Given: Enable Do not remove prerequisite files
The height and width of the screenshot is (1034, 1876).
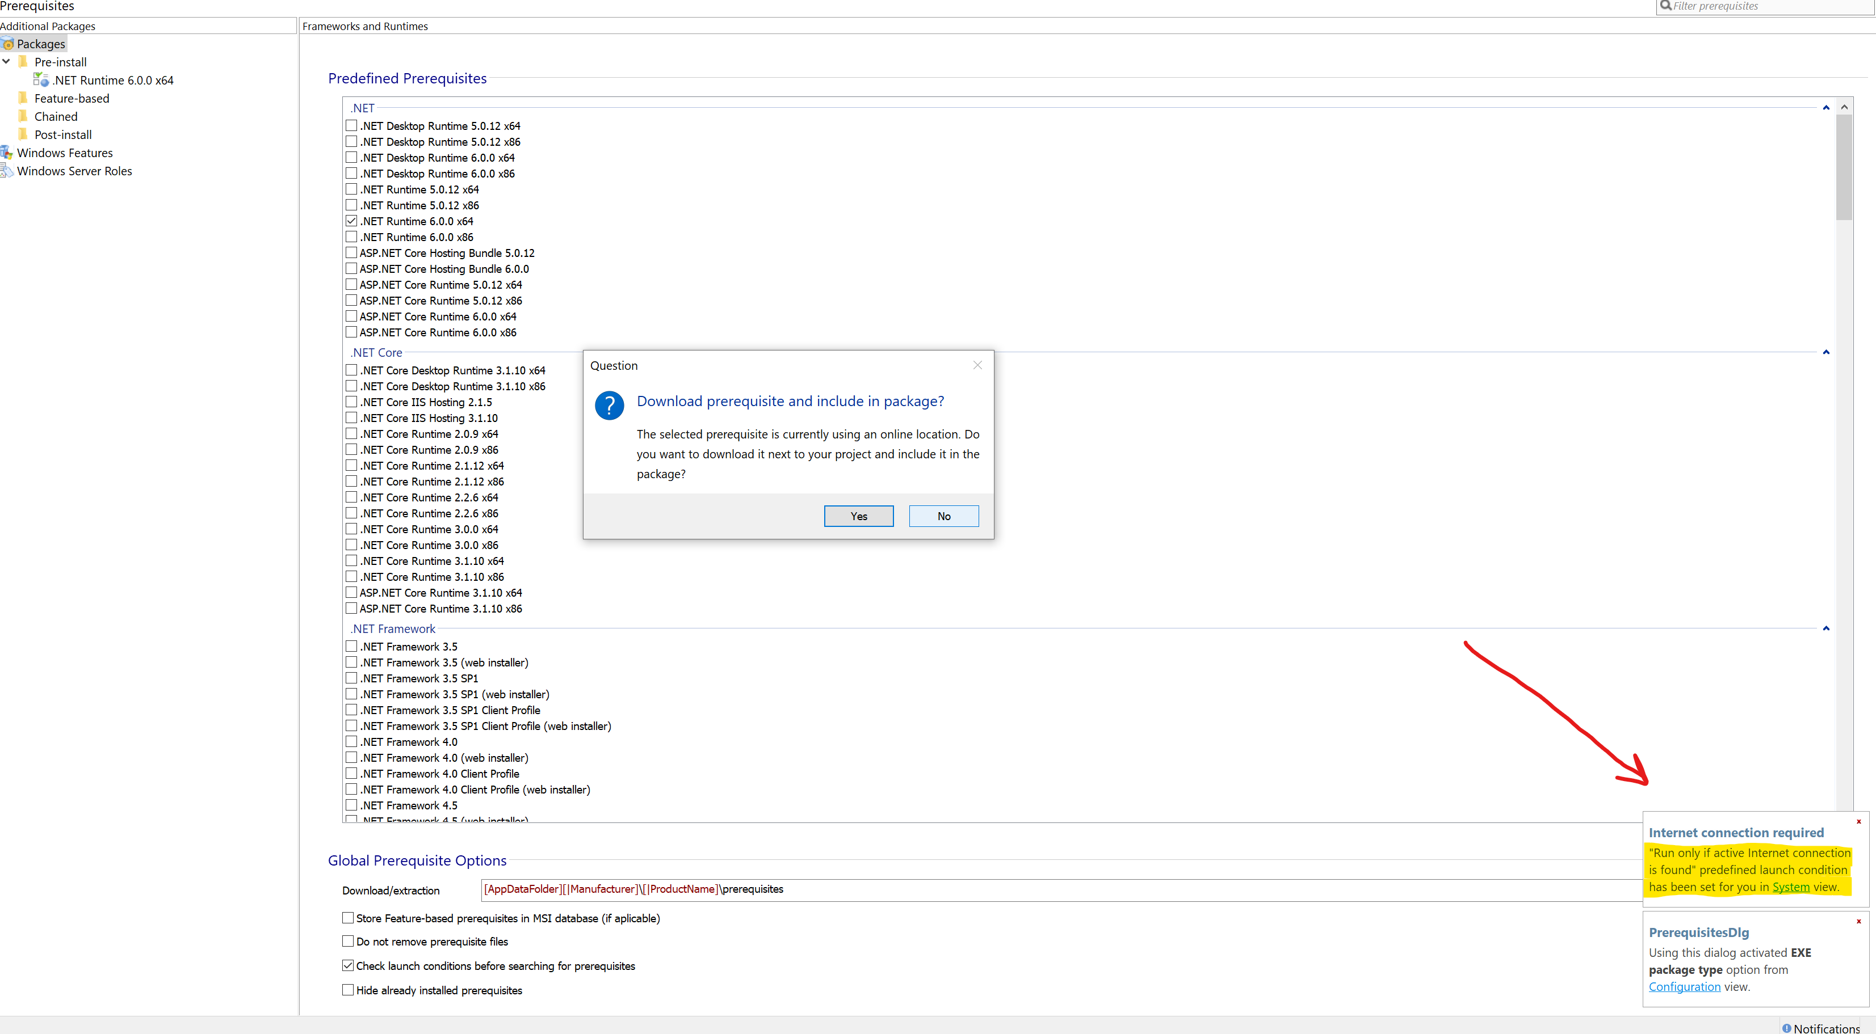Looking at the screenshot, I should 348,941.
